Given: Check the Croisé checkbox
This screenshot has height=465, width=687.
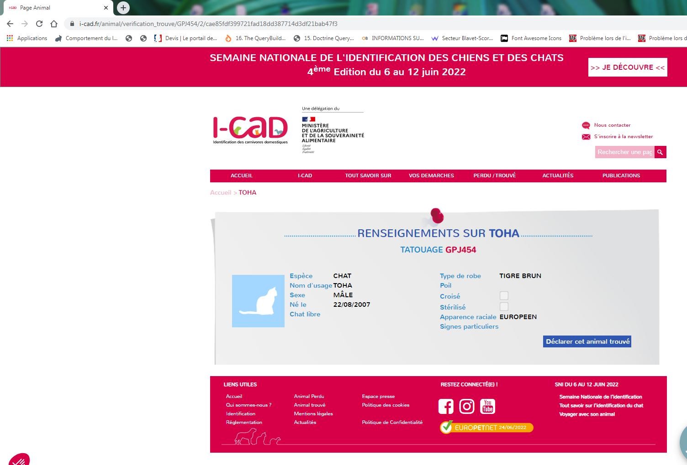Looking at the screenshot, I should (503, 295).
